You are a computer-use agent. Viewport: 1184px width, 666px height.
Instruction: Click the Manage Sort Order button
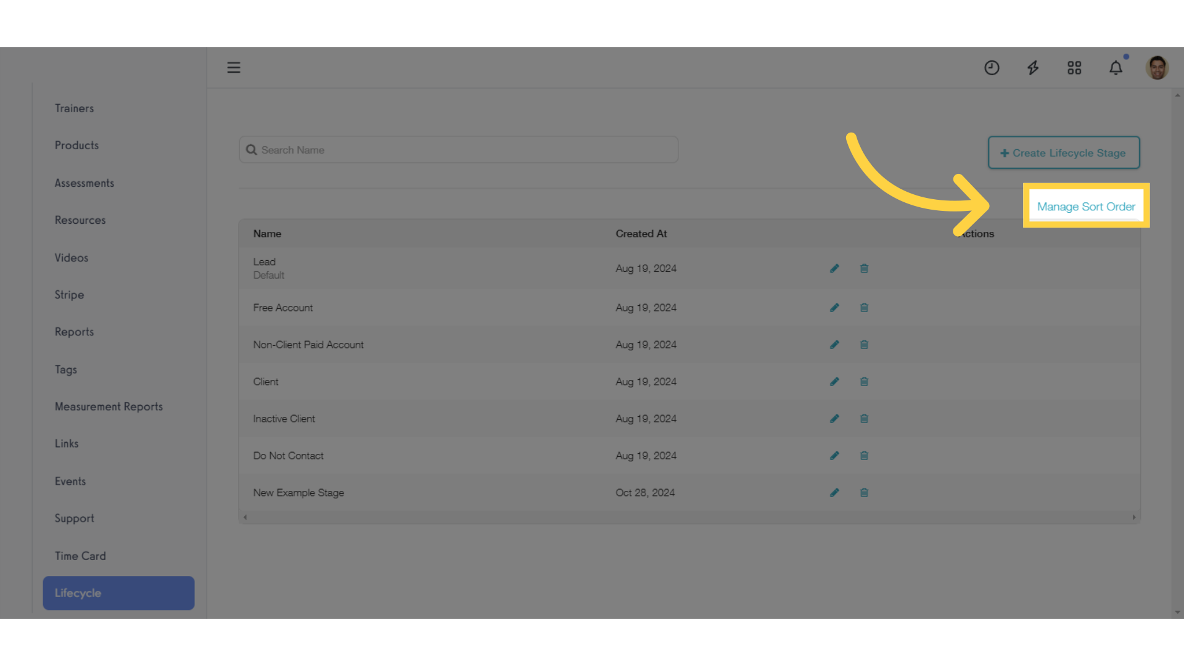(x=1085, y=206)
